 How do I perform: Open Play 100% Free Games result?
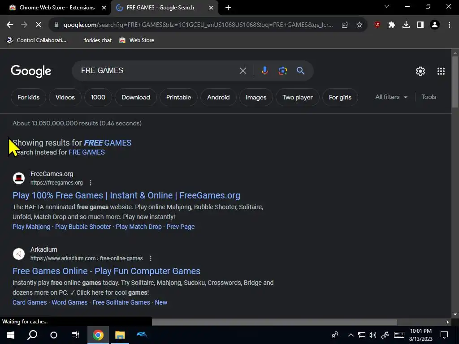coord(126,195)
